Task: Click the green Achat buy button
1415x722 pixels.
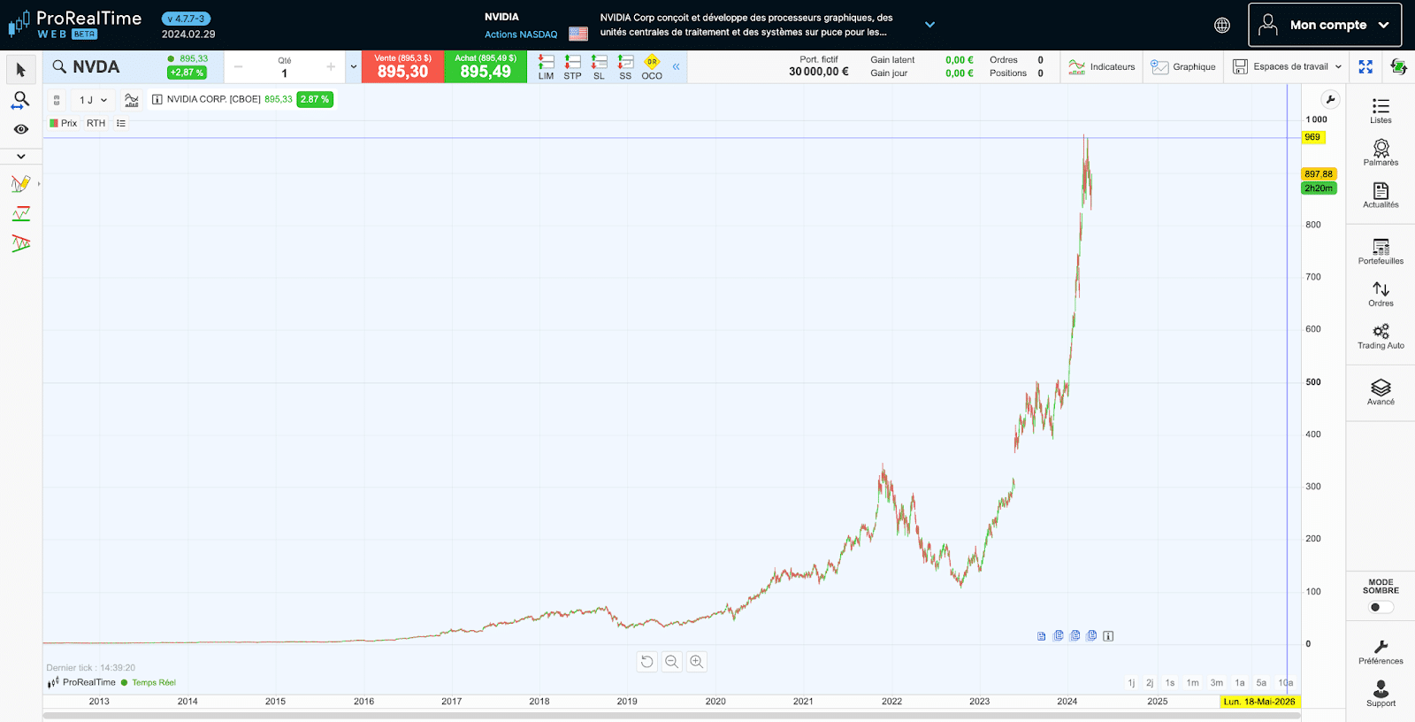Action: pos(486,67)
